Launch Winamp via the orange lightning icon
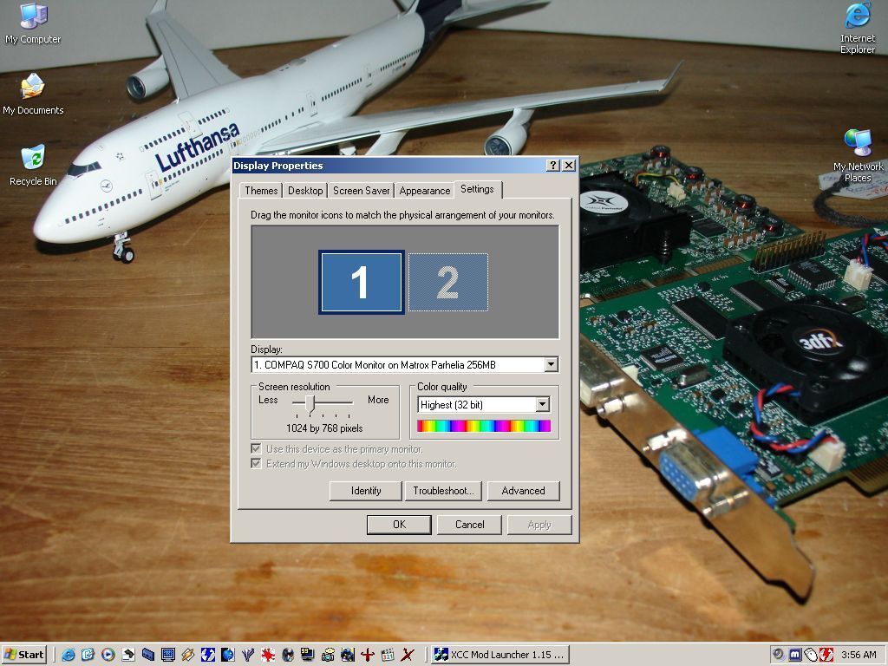Viewport: 888px width, 666px height. click(x=188, y=655)
